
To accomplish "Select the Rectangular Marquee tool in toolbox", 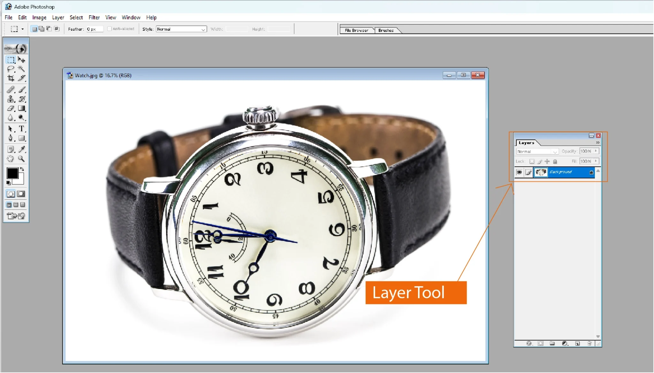I will tap(11, 60).
